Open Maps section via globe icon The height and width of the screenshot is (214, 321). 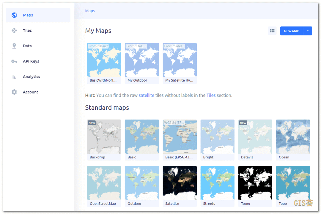pos(14,15)
